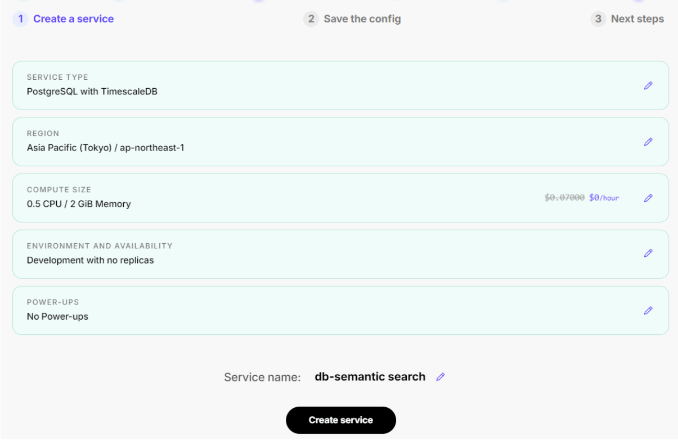Screen dimensions: 678x441
Task: Open the Create a service step
Action: coord(73,19)
